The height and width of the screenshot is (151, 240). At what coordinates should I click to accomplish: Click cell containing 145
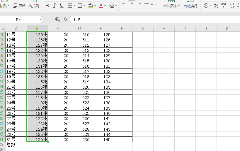coord(101,139)
